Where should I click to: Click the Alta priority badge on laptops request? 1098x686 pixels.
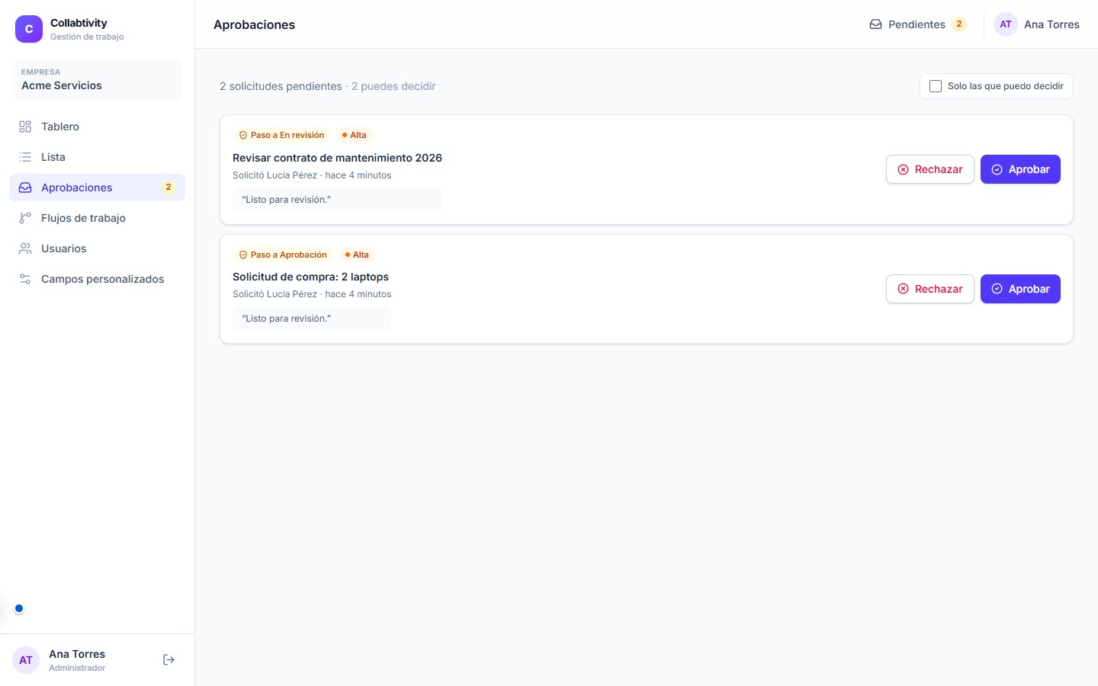(357, 255)
